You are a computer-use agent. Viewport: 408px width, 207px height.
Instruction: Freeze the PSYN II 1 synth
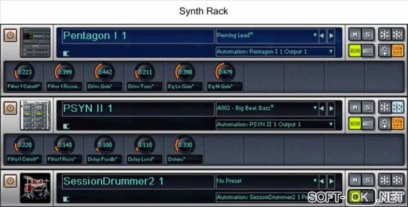coord(384,107)
